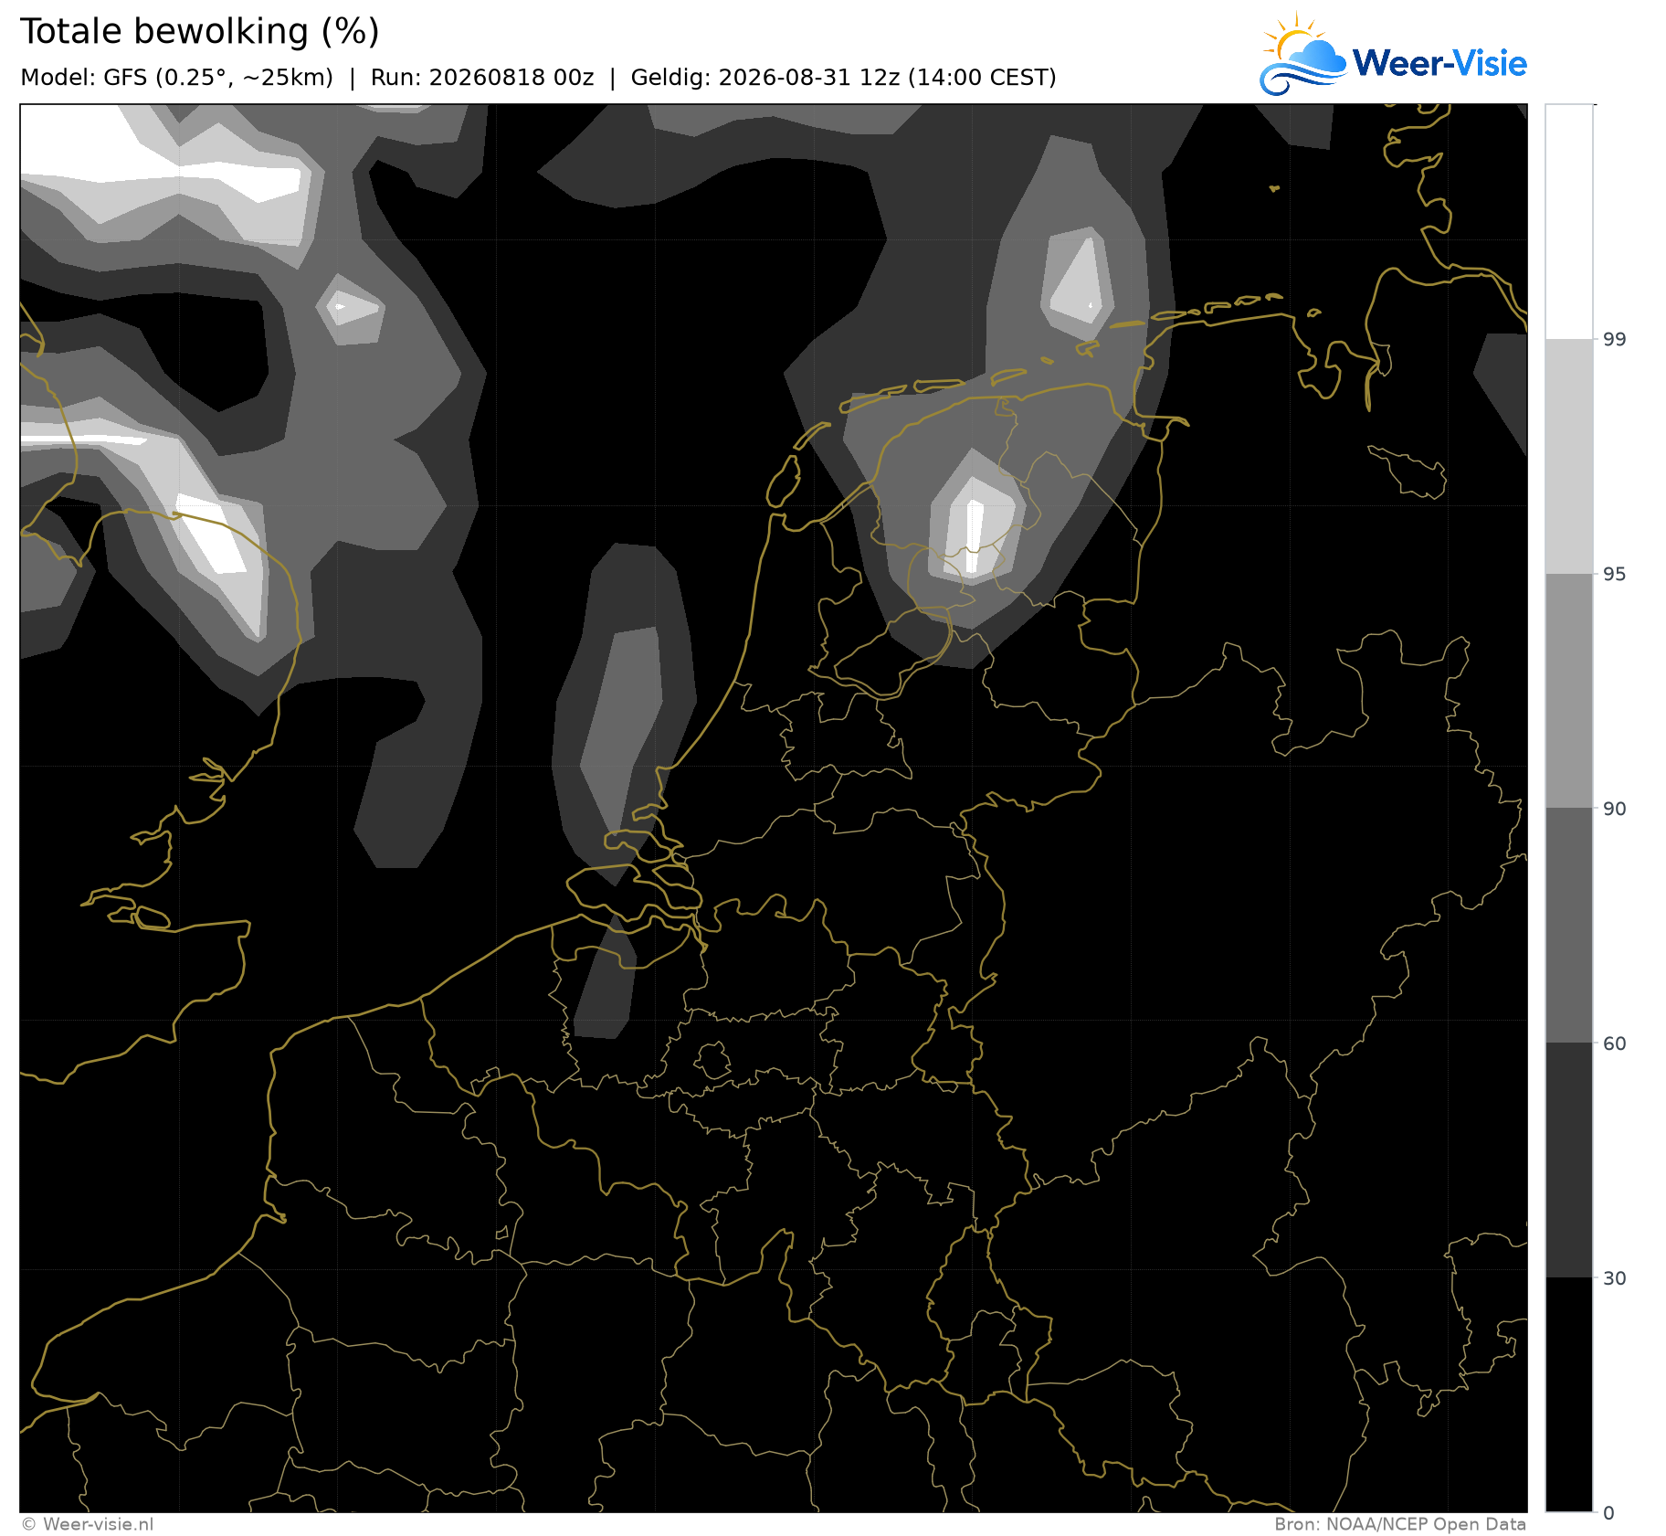The height and width of the screenshot is (1536, 1666).
Task: Click the 99 tick label on colorbar
Action: [x=1615, y=340]
